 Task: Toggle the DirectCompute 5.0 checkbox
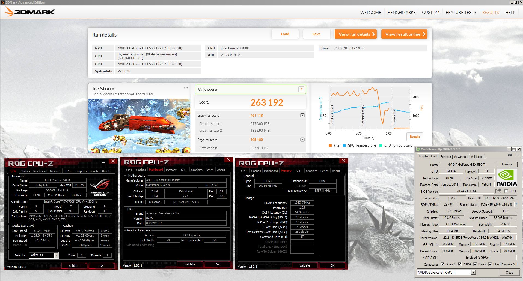click(x=490, y=264)
